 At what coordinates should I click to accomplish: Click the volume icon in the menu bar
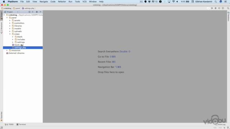(177, 1)
